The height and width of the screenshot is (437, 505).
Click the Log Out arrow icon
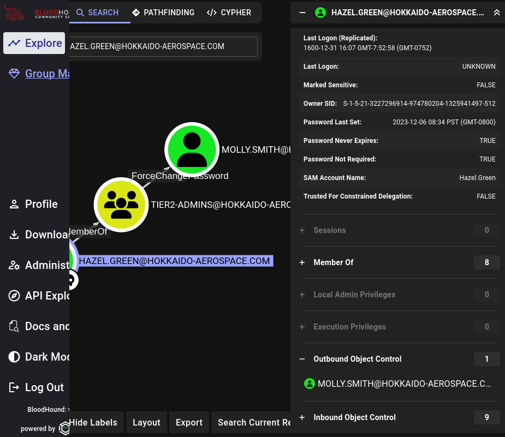tap(14, 387)
